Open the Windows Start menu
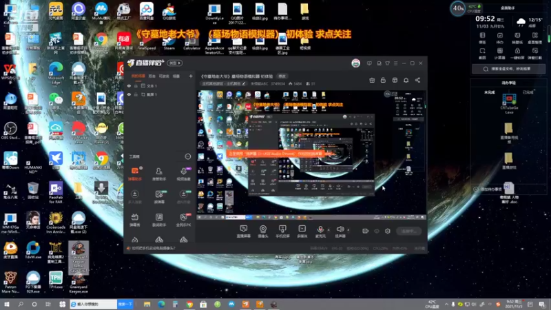The image size is (551, 310). (x=7, y=304)
